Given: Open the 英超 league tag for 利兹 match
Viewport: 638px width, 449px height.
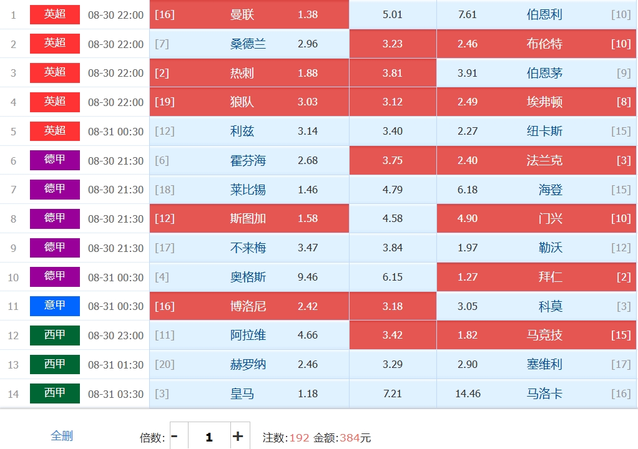Looking at the screenshot, I should tap(55, 131).
